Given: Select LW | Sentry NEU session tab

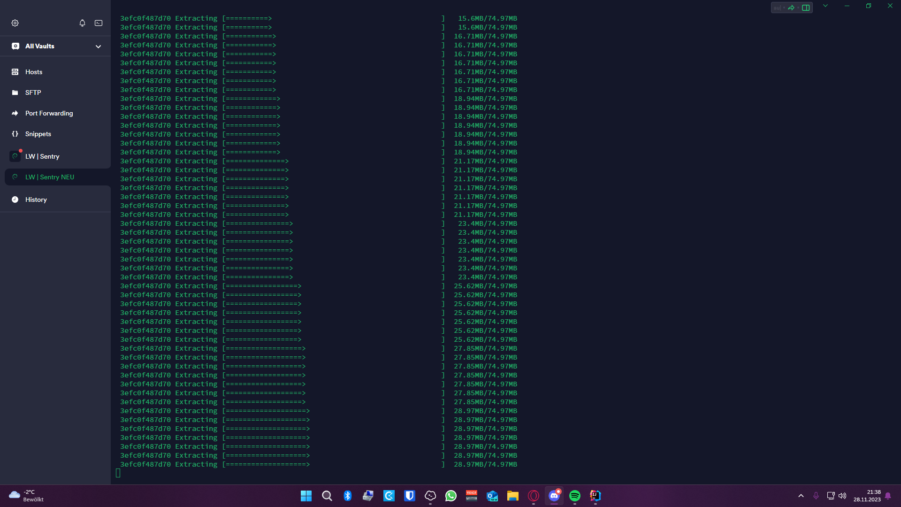Looking at the screenshot, I should click(x=50, y=177).
